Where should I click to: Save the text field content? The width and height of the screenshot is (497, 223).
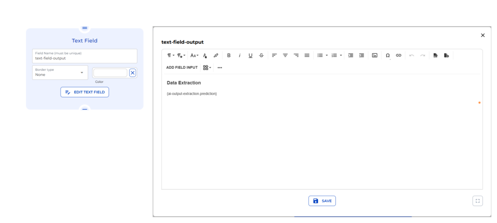(x=322, y=201)
